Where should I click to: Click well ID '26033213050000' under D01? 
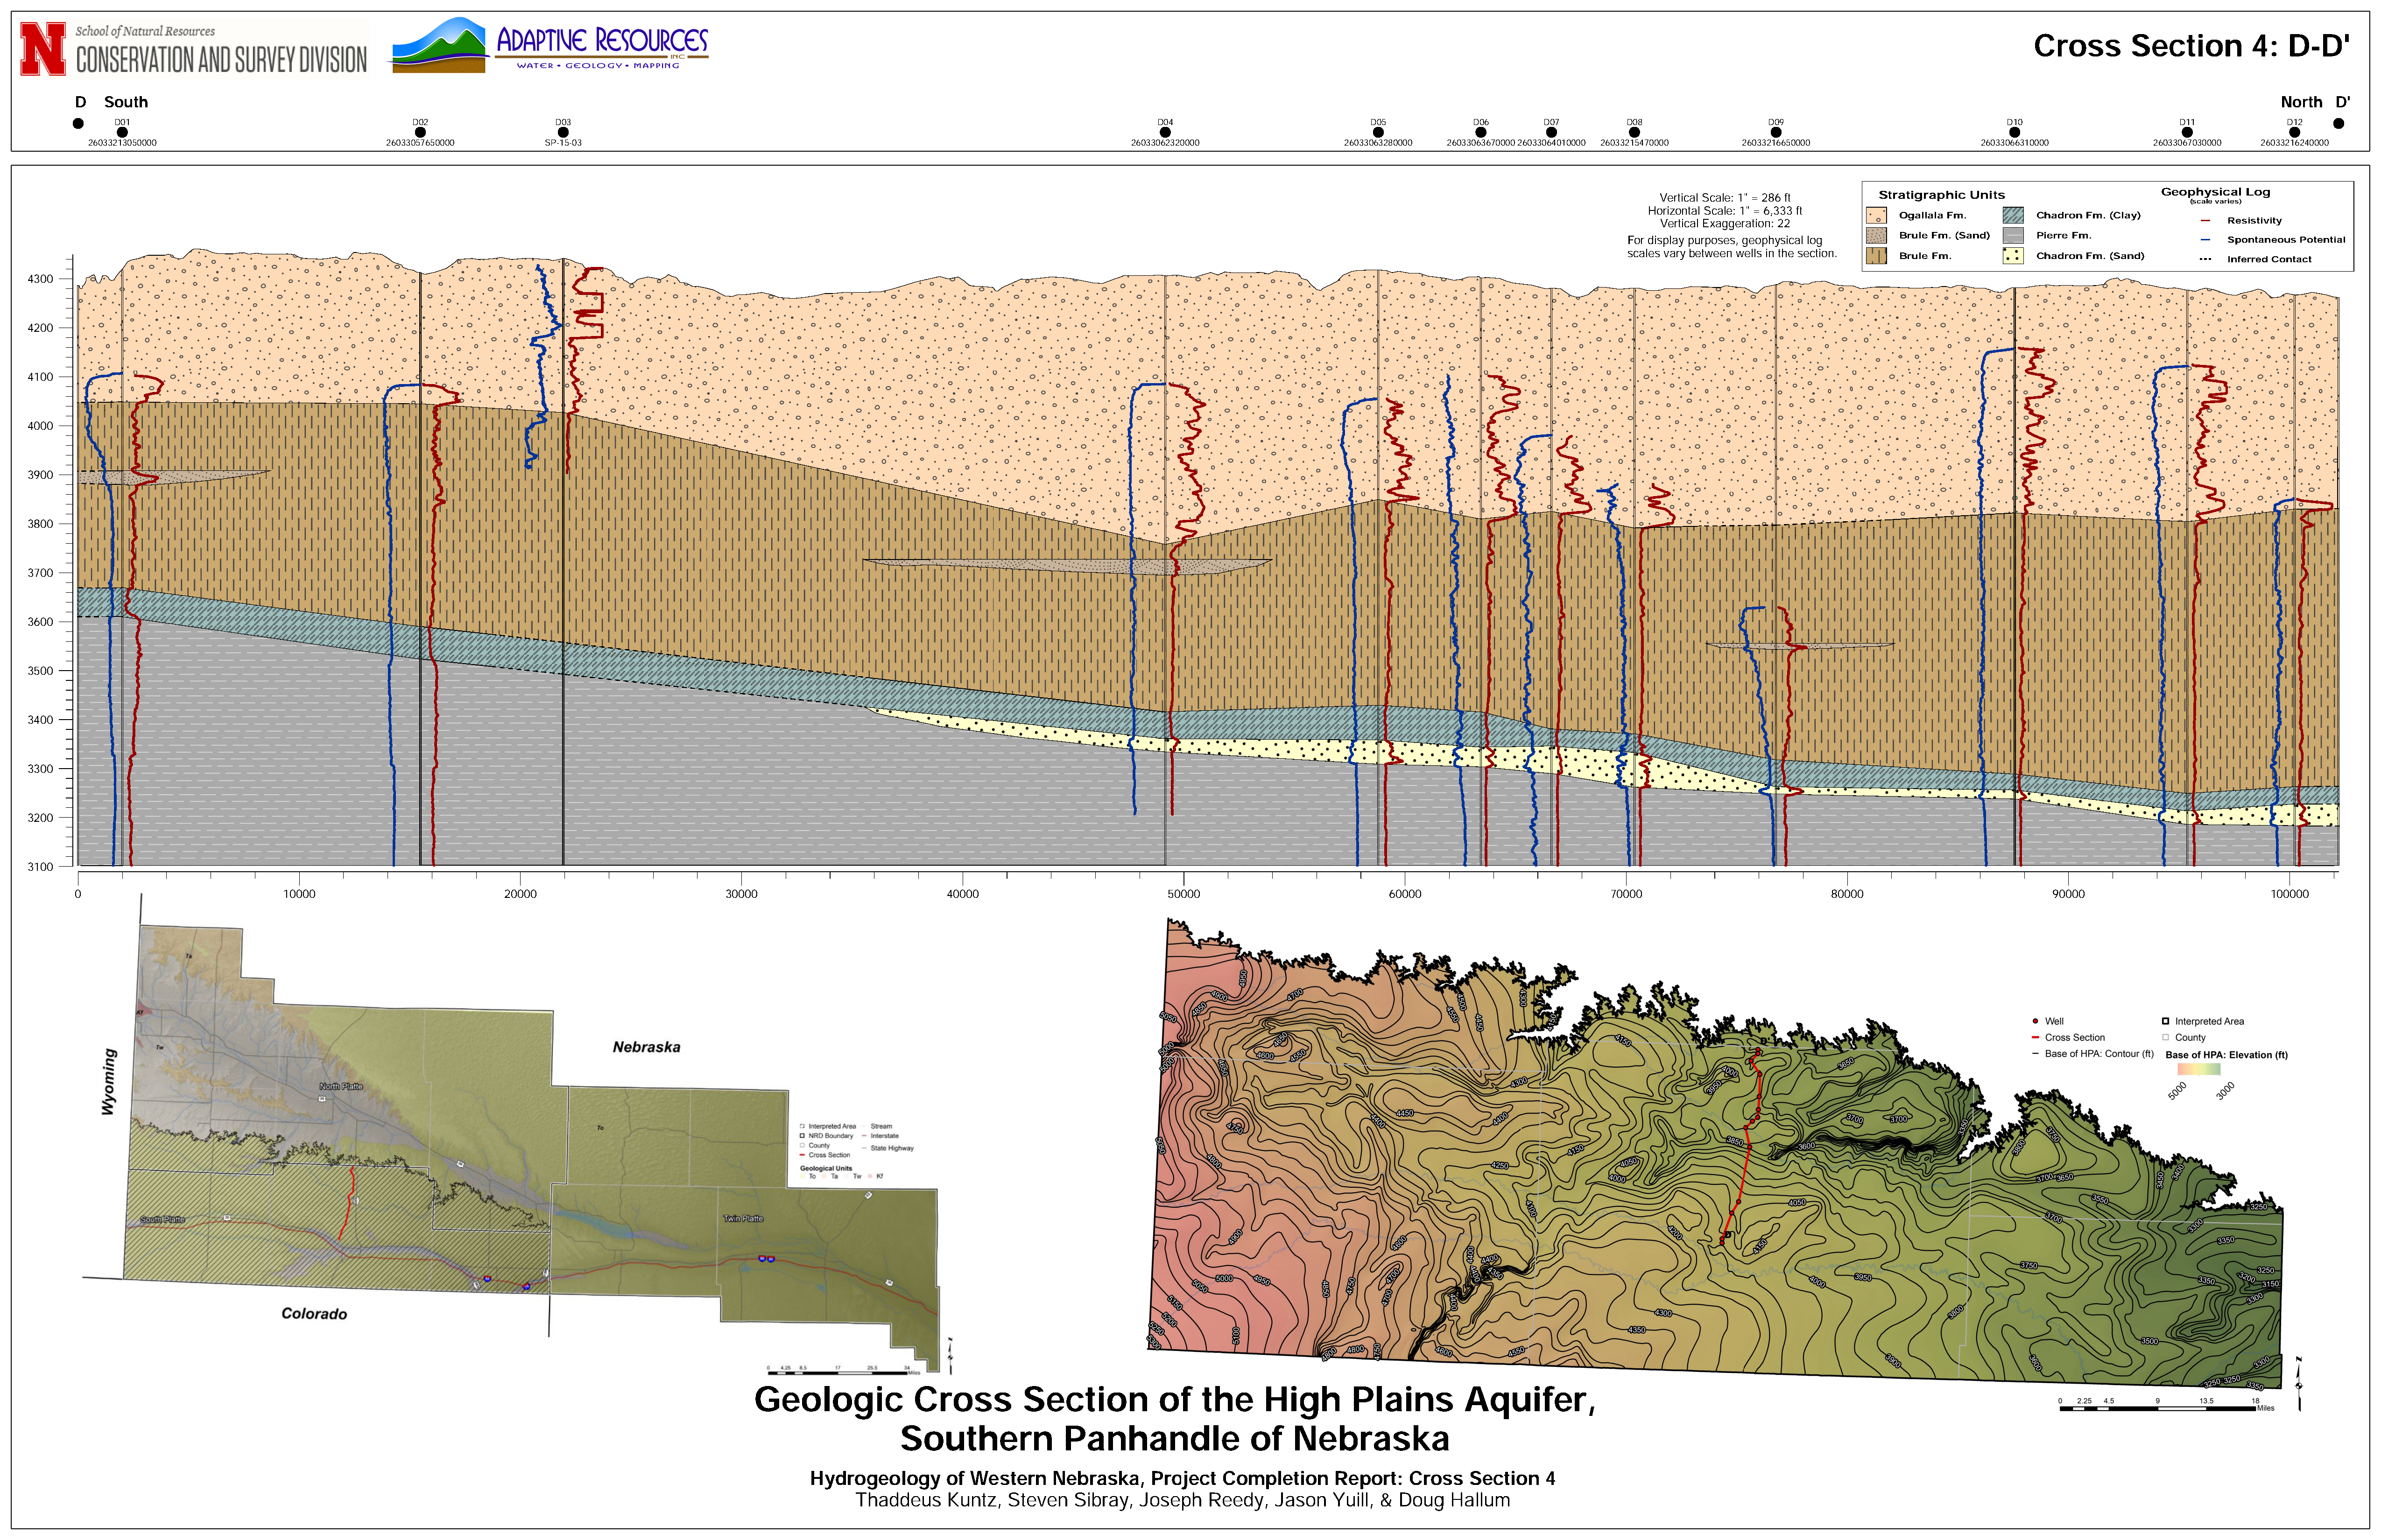pyautogui.click(x=122, y=143)
